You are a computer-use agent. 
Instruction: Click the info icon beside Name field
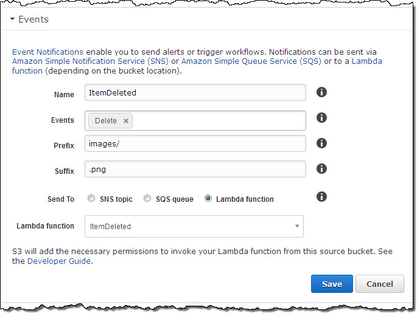coord(322,92)
